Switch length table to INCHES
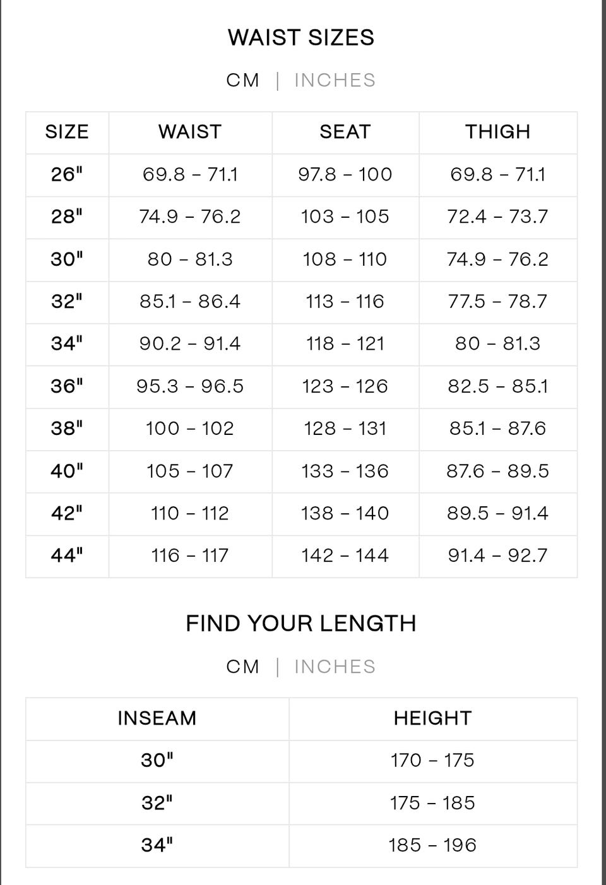 [x=335, y=667]
